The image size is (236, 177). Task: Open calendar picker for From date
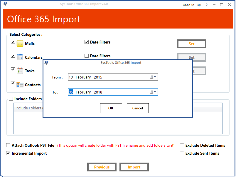pos(153,77)
